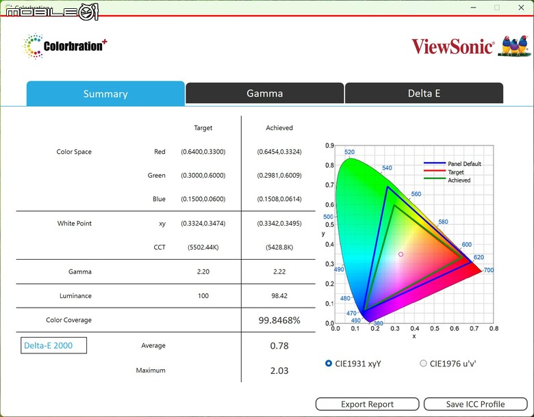This screenshot has height=417, width=534.
Task: Click the Color Coverage row label
Action: coord(68,320)
